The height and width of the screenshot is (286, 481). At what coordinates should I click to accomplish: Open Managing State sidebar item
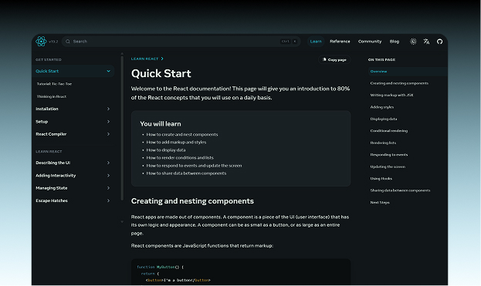[51, 188]
